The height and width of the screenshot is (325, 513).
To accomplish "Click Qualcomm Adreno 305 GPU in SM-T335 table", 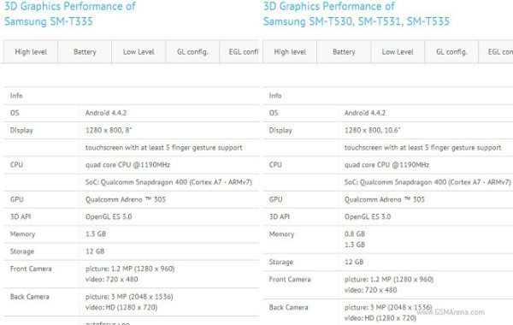I will point(126,199).
